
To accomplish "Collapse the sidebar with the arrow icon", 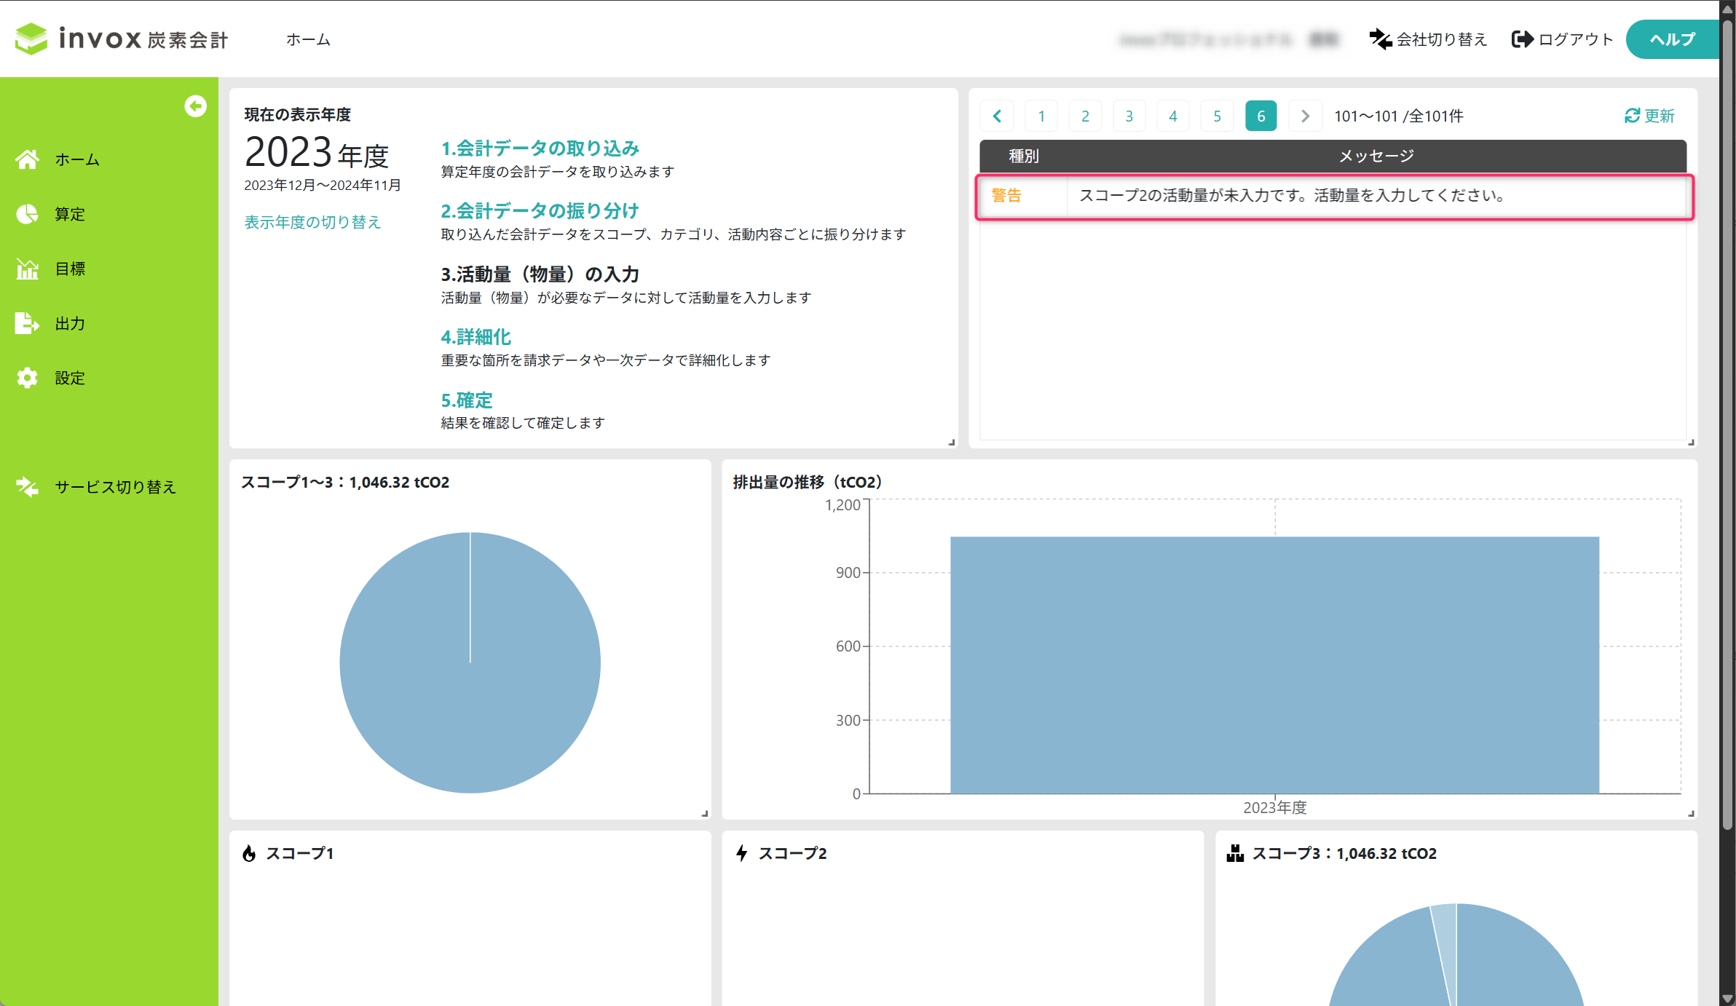I will coord(195,106).
